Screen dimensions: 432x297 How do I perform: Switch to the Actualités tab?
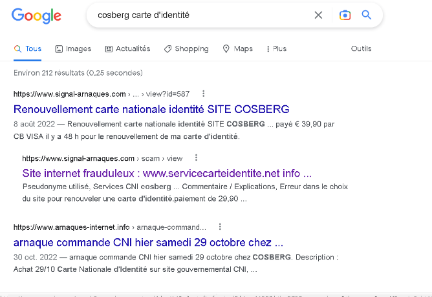point(127,49)
